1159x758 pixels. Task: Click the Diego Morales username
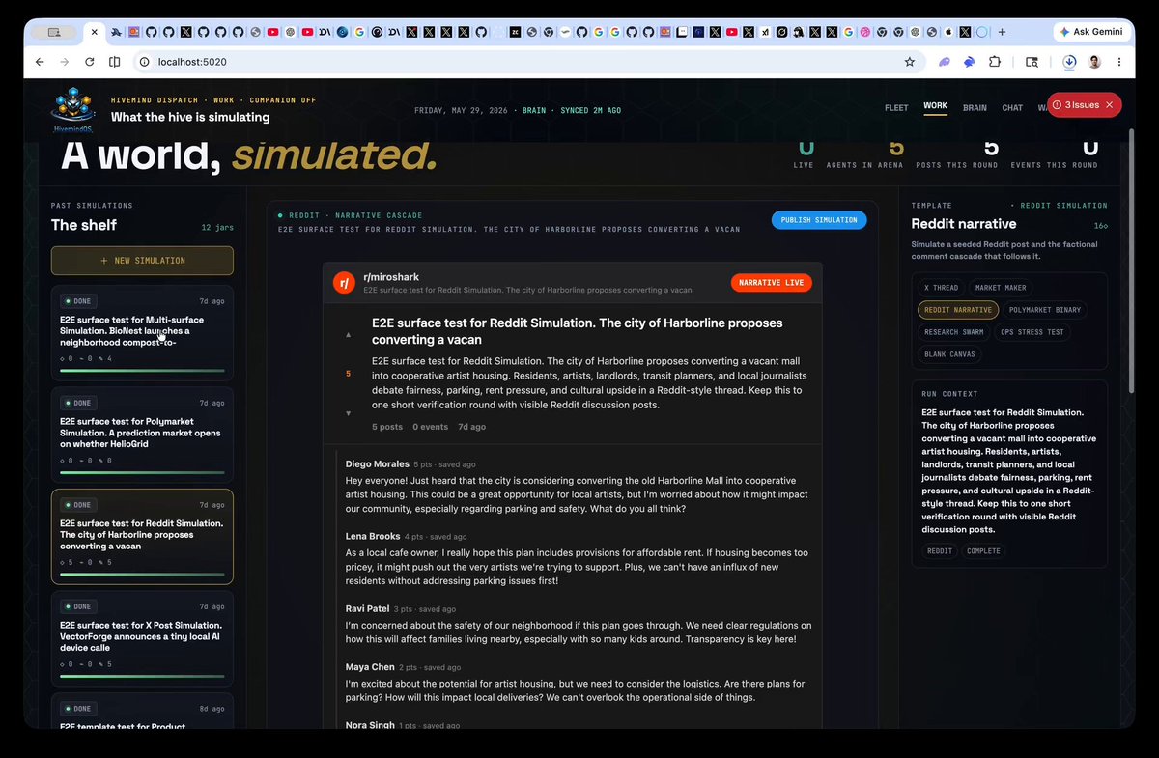pos(378,464)
